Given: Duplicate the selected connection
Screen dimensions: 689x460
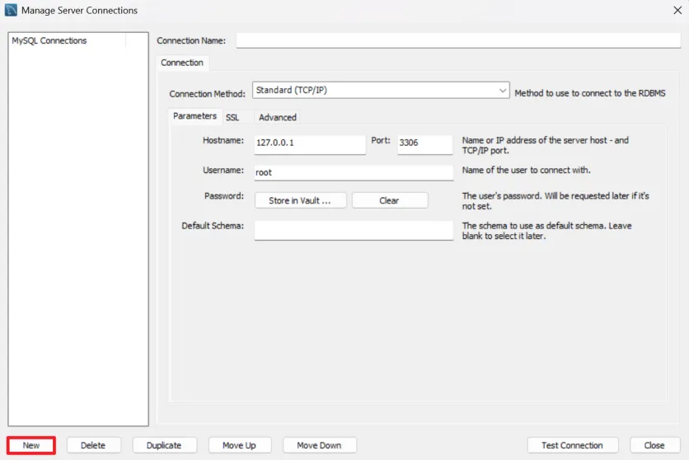Looking at the screenshot, I should coord(164,445).
